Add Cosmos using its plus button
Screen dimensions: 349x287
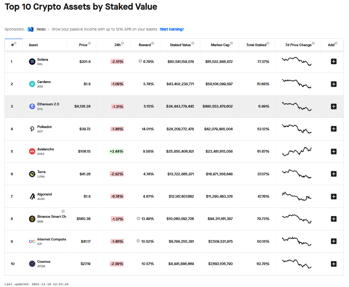pyautogui.click(x=333, y=264)
